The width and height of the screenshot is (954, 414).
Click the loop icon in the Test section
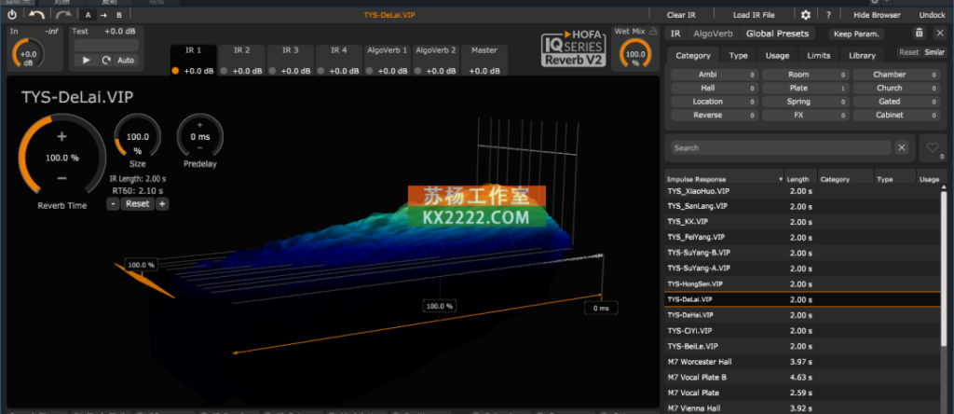point(106,61)
